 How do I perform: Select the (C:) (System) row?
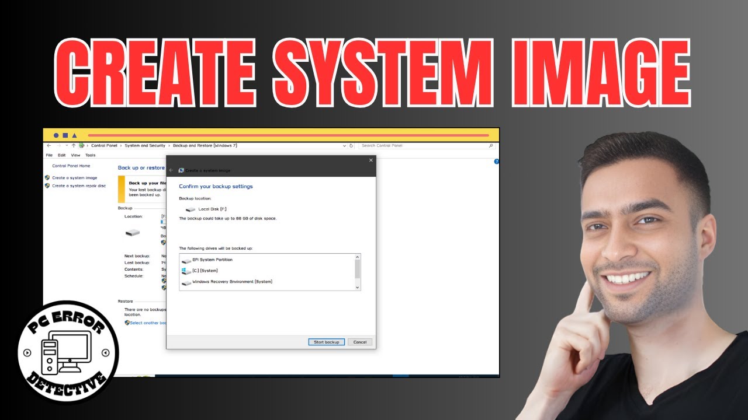tap(268, 271)
